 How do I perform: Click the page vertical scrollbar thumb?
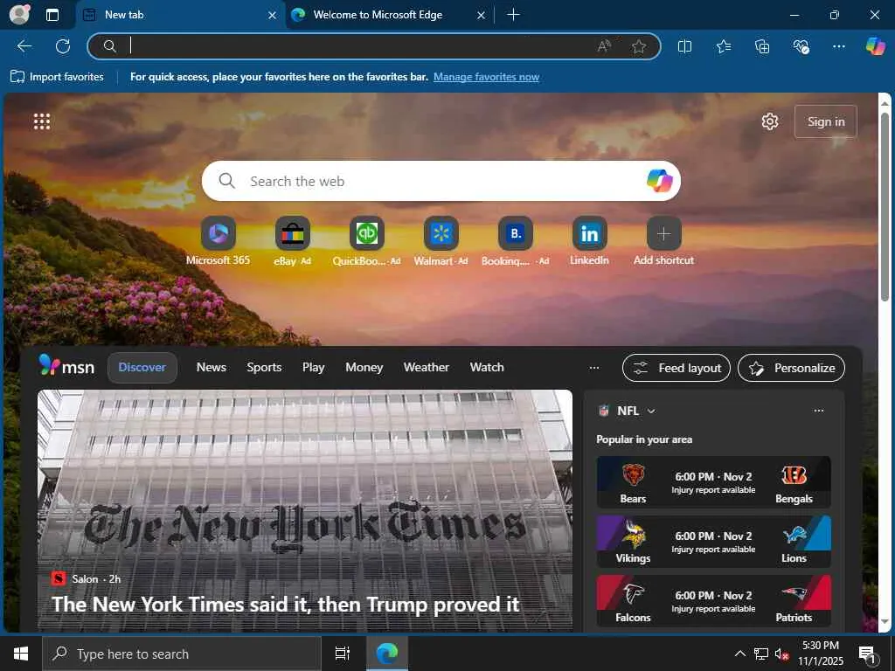click(x=885, y=207)
